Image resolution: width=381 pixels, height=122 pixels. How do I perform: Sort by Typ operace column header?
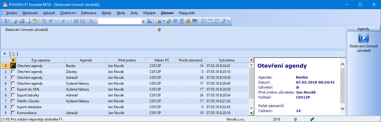point(40,60)
